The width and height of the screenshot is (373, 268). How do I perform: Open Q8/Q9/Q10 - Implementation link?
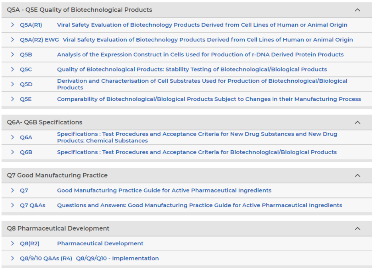pos(117,258)
